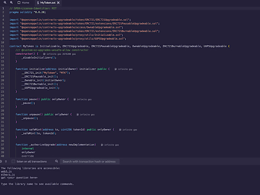Viewport: 260px width, 195px height.
Task: Zoom out the editor font
Action: 5,3
